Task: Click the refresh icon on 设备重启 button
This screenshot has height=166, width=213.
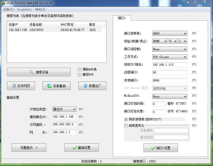Action: click(x=49, y=86)
